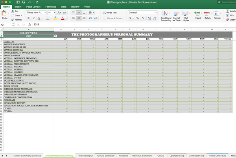236x158 pixels.
Task: Open the Insert ribbon tab
Action: 18,7
